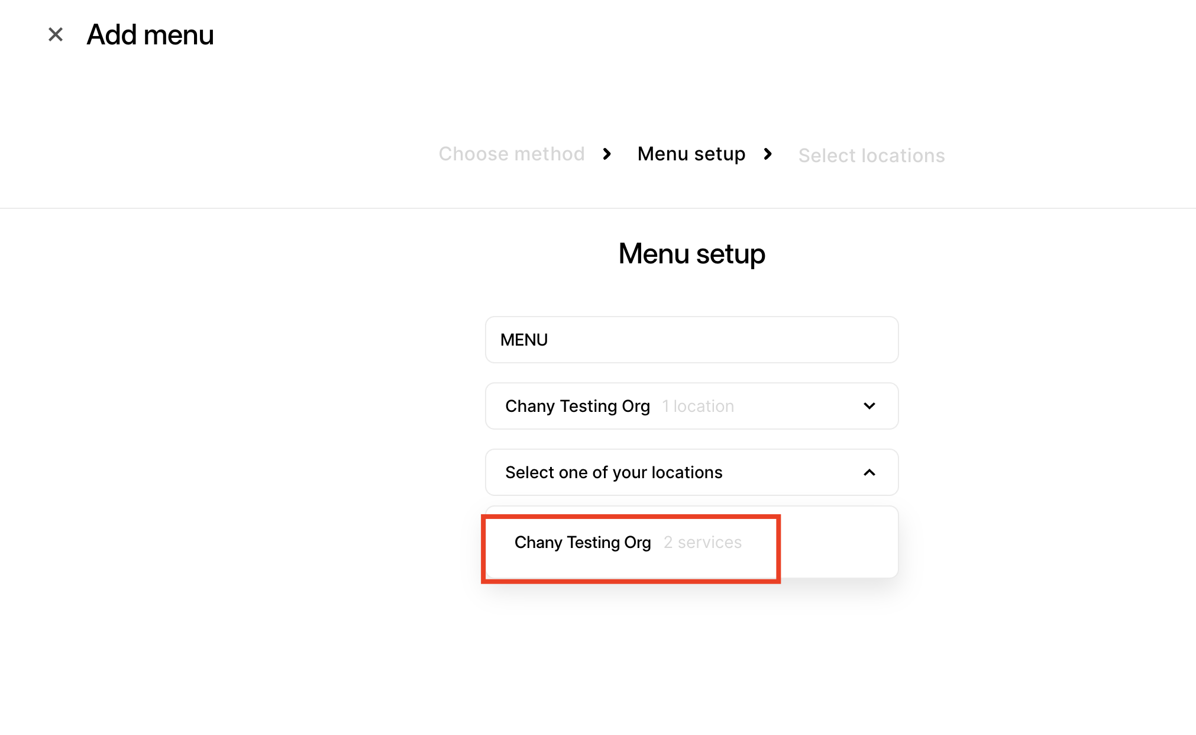Click the chevron after Choose method
The width and height of the screenshot is (1196, 735).
(x=607, y=154)
